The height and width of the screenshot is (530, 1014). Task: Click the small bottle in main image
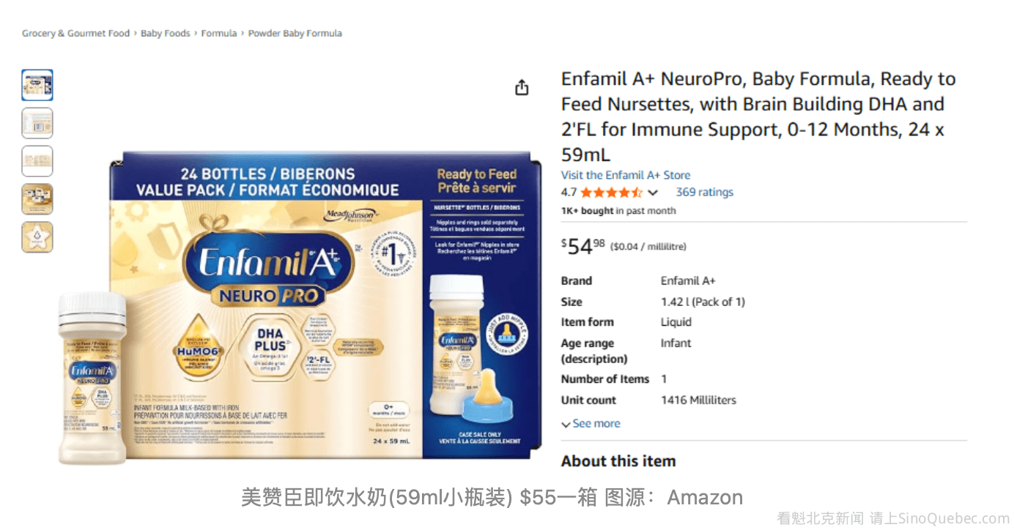pos(92,378)
